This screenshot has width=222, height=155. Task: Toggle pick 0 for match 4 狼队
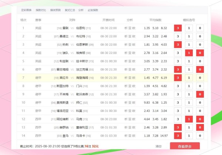point(199,53)
